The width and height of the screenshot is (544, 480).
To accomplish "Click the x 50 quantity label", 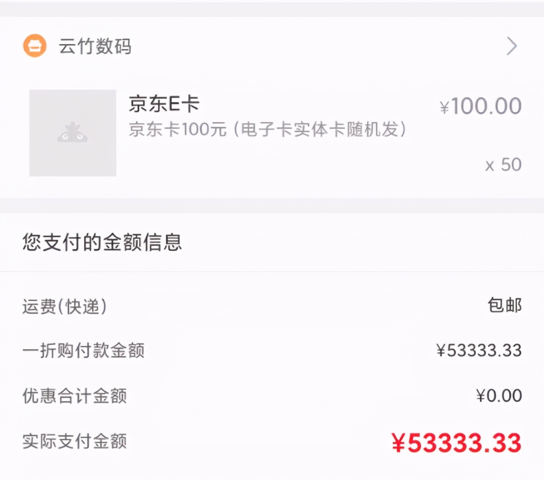I will [503, 164].
